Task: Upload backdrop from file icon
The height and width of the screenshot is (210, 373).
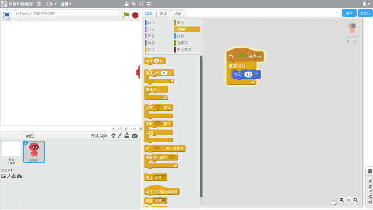Action: 13,176
